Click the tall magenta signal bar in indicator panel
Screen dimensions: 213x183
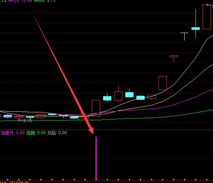(96, 158)
